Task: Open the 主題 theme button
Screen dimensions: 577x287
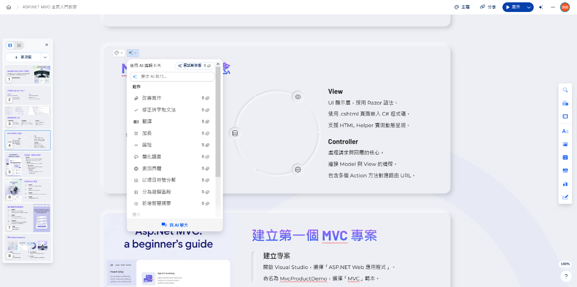Action: pos(462,7)
